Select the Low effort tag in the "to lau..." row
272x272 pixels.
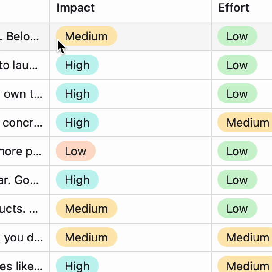237,65
